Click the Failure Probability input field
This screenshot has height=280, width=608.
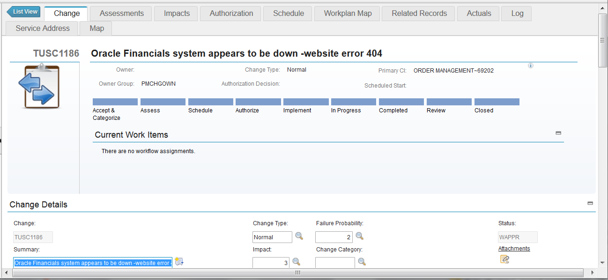pos(334,237)
